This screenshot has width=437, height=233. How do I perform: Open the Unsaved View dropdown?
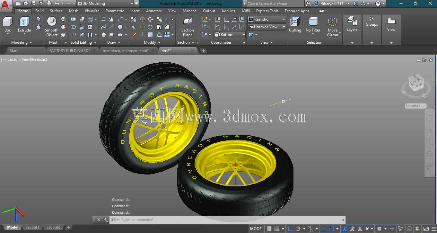click(267, 27)
